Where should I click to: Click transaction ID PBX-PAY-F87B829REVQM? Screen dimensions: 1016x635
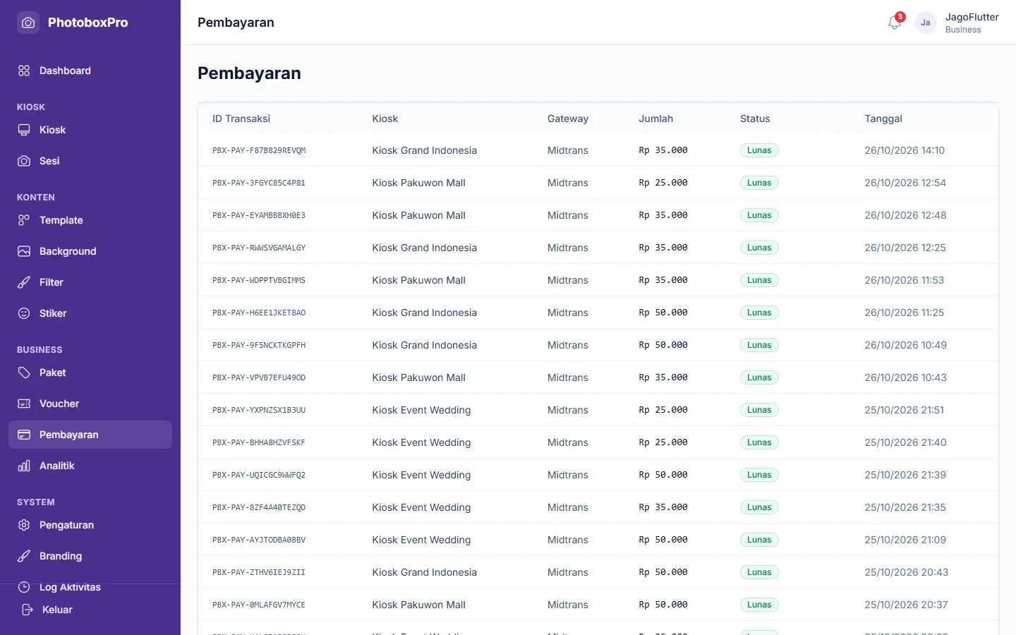[259, 150]
